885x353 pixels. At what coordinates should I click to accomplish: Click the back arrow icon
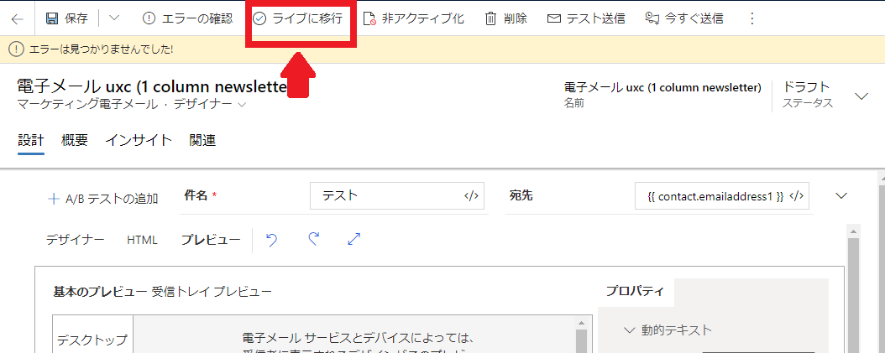coord(18,18)
